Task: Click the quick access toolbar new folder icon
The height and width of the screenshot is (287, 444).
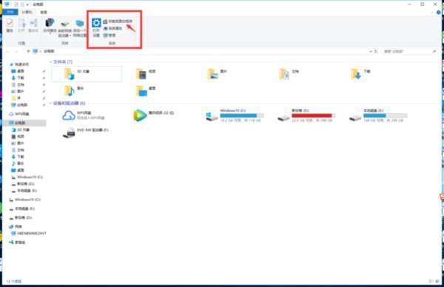Action: coord(21,4)
